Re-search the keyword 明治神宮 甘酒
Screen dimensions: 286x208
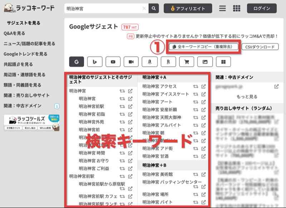(196, 156)
